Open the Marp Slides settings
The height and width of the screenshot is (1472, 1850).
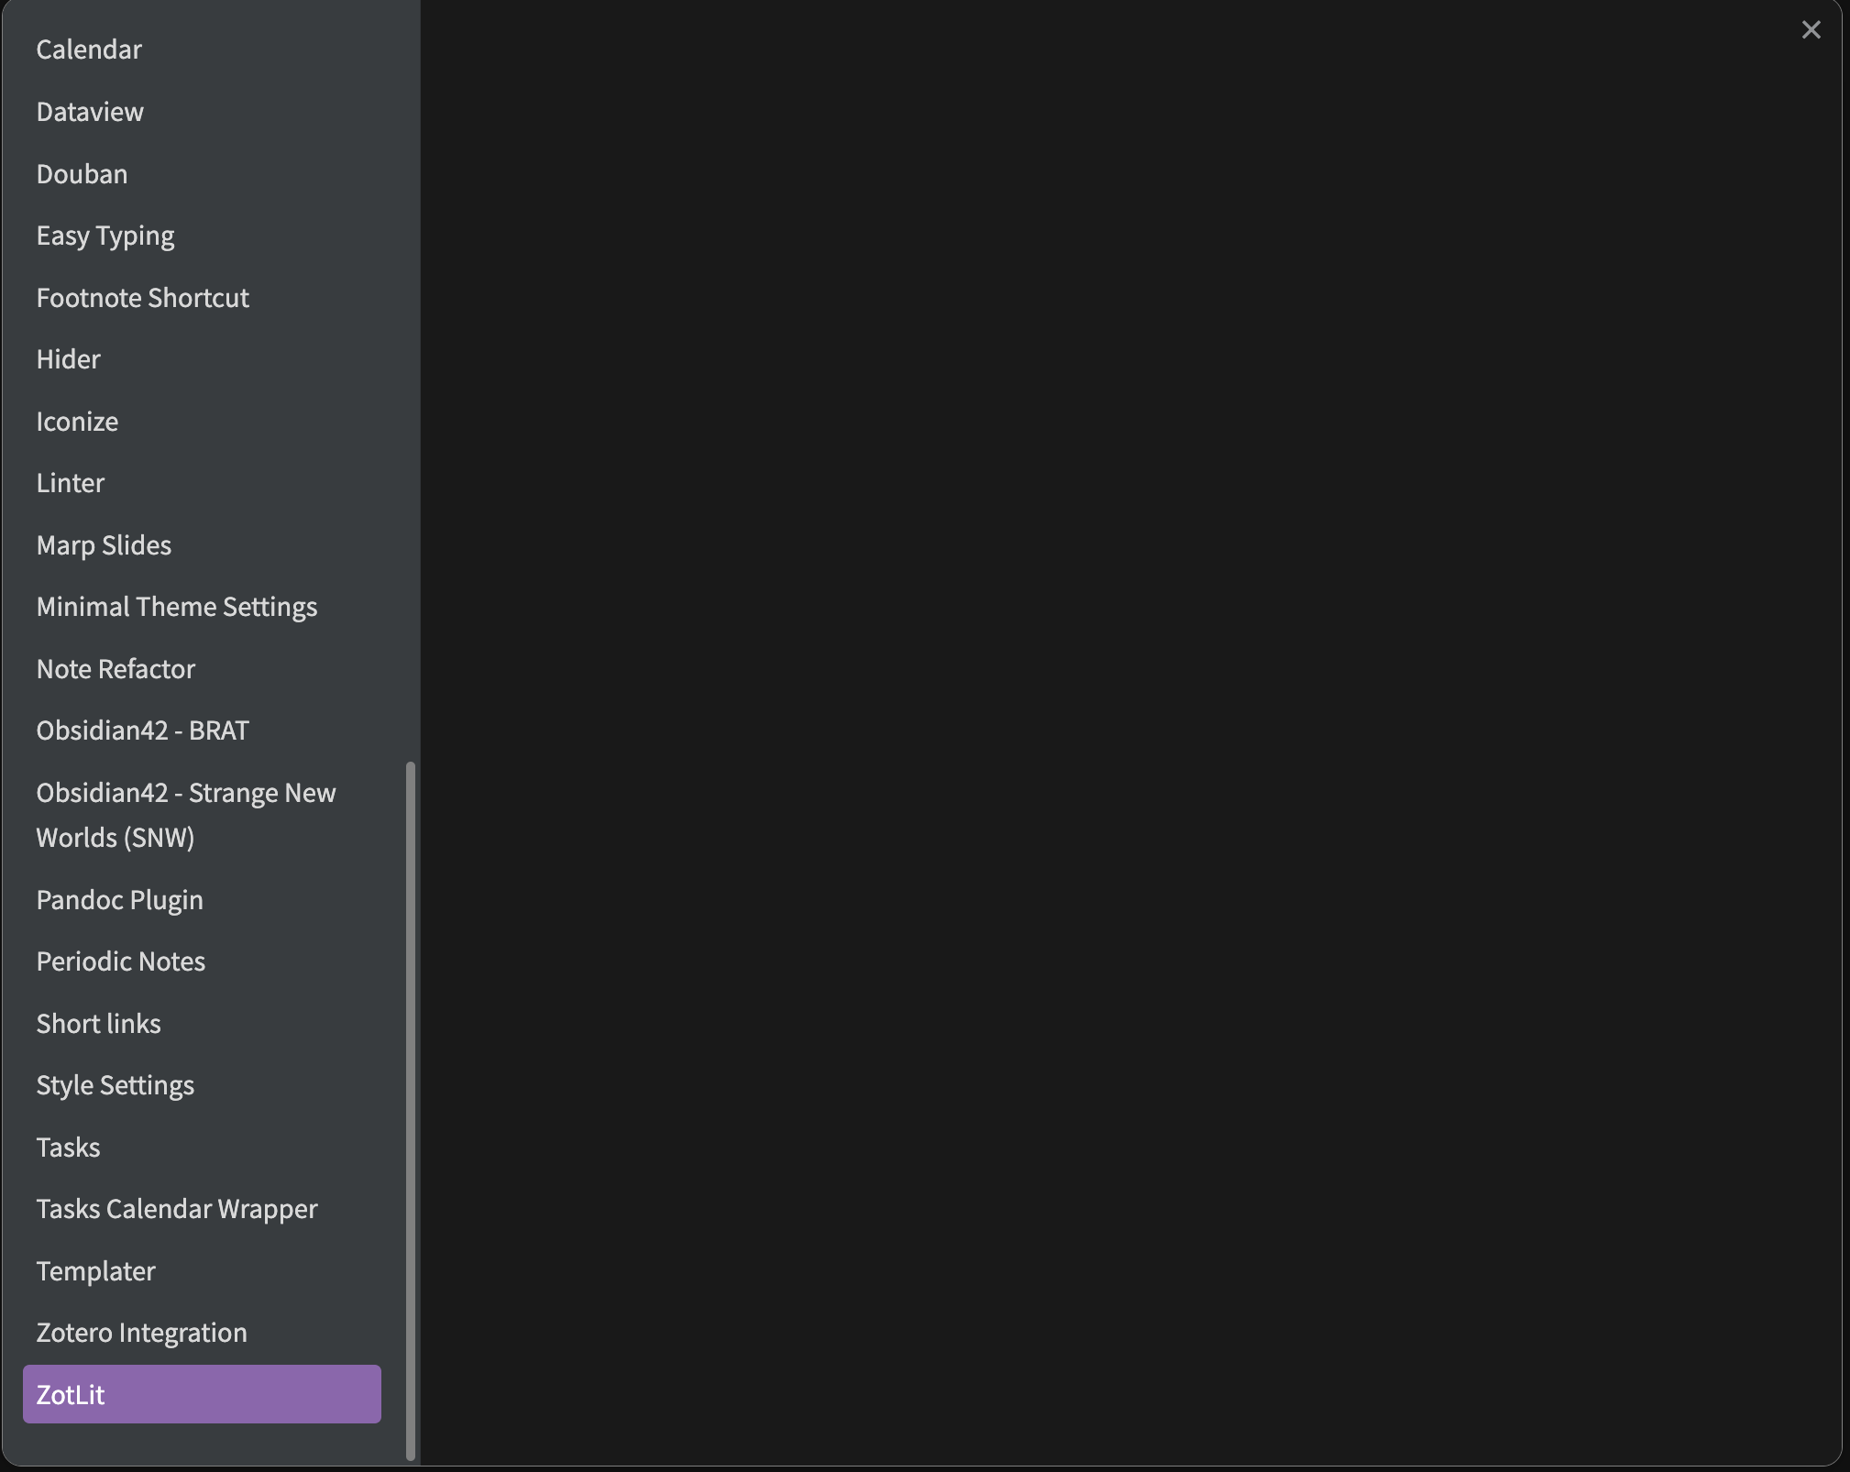tap(104, 544)
